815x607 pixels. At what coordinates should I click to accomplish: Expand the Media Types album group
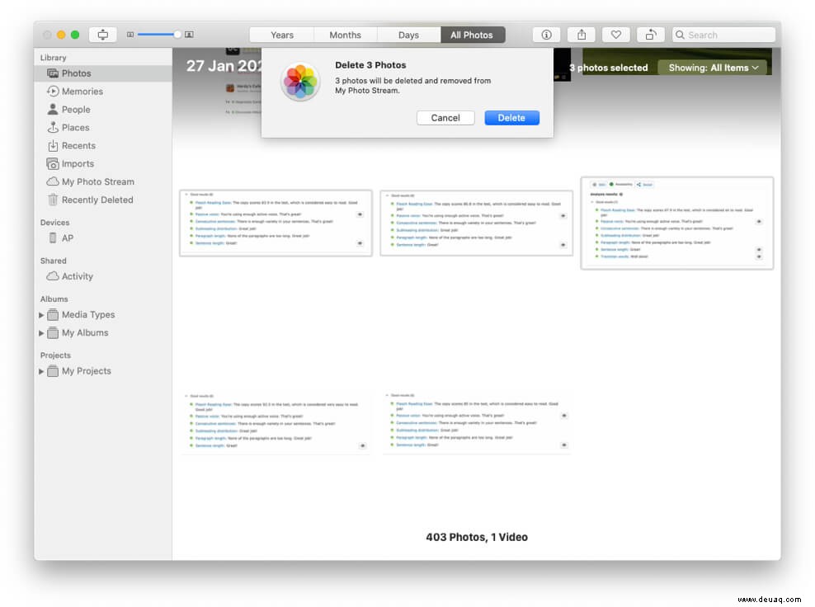point(41,315)
